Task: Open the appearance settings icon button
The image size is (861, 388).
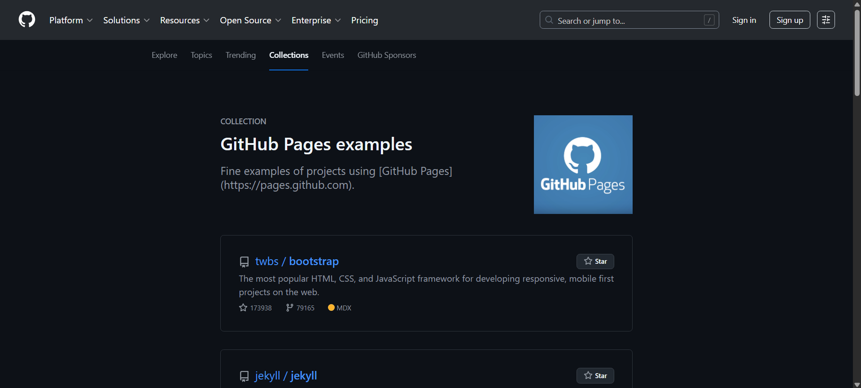Action: [826, 20]
